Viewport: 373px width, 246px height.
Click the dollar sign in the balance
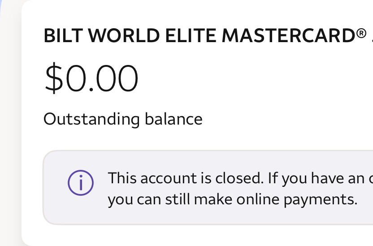53,78
